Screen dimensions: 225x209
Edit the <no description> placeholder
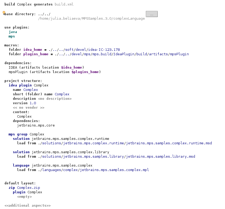click(x=55, y=98)
